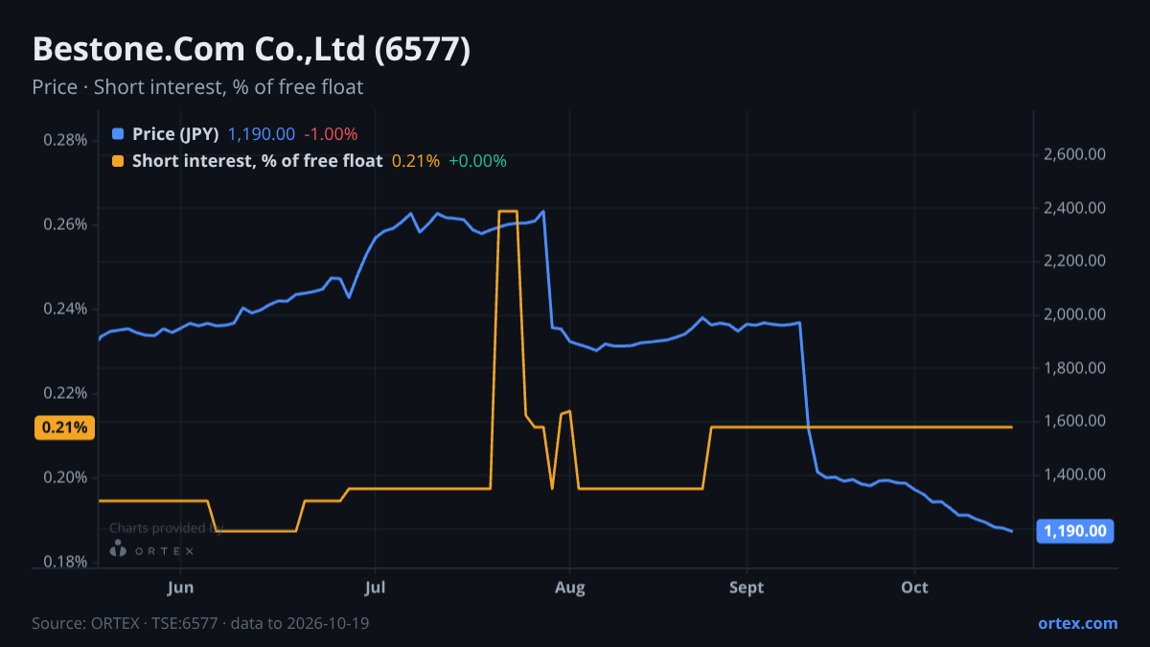1150x647 pixels.
Task: Click the Aug date axis label
Action: pyautogui.click(x=570, y=588)
